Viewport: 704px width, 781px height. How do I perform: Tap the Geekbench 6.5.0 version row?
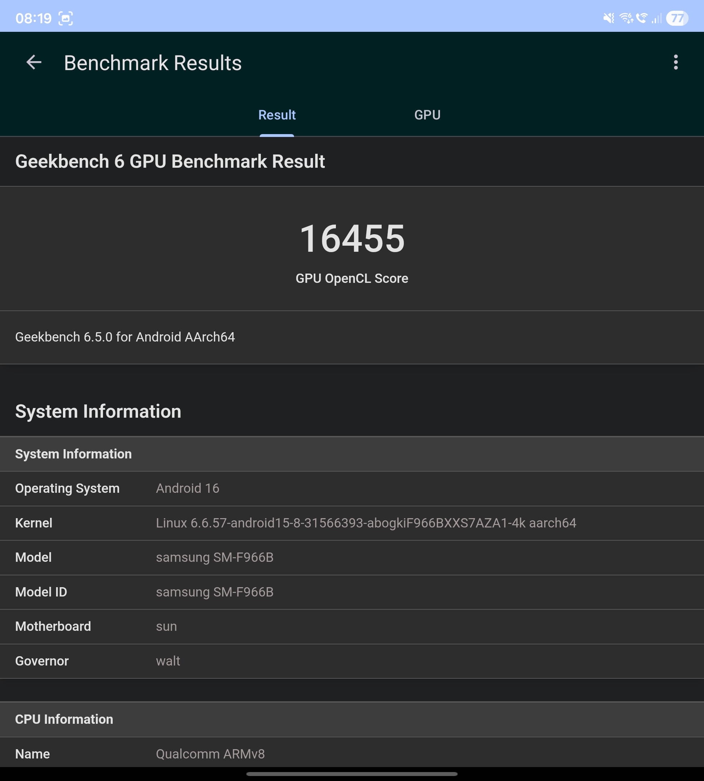coord(125,337)
